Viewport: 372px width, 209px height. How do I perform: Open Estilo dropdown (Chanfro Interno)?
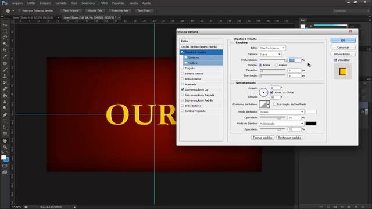coord(272,48)
